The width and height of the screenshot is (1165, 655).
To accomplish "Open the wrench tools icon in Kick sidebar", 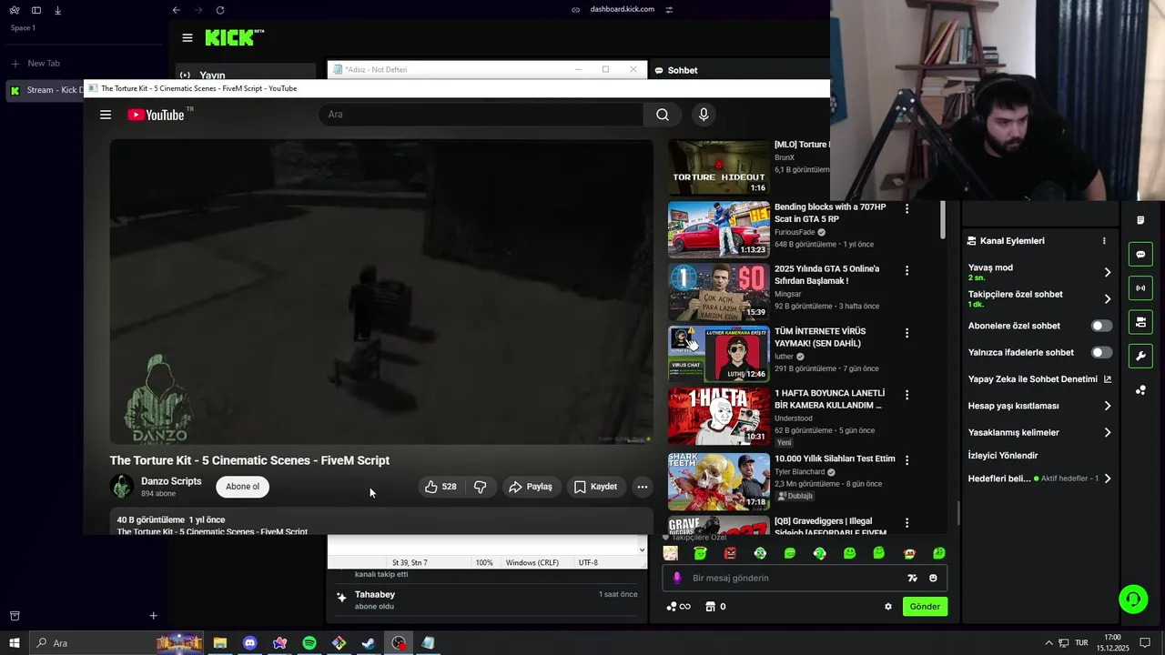I will pos(1140,356).
